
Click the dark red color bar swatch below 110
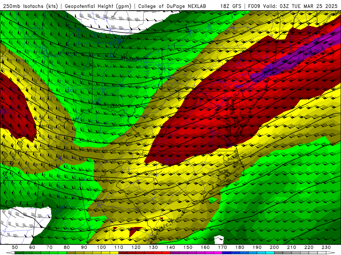point(123,253)
